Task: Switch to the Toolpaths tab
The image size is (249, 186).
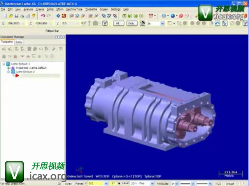Action: click(7, 42)
